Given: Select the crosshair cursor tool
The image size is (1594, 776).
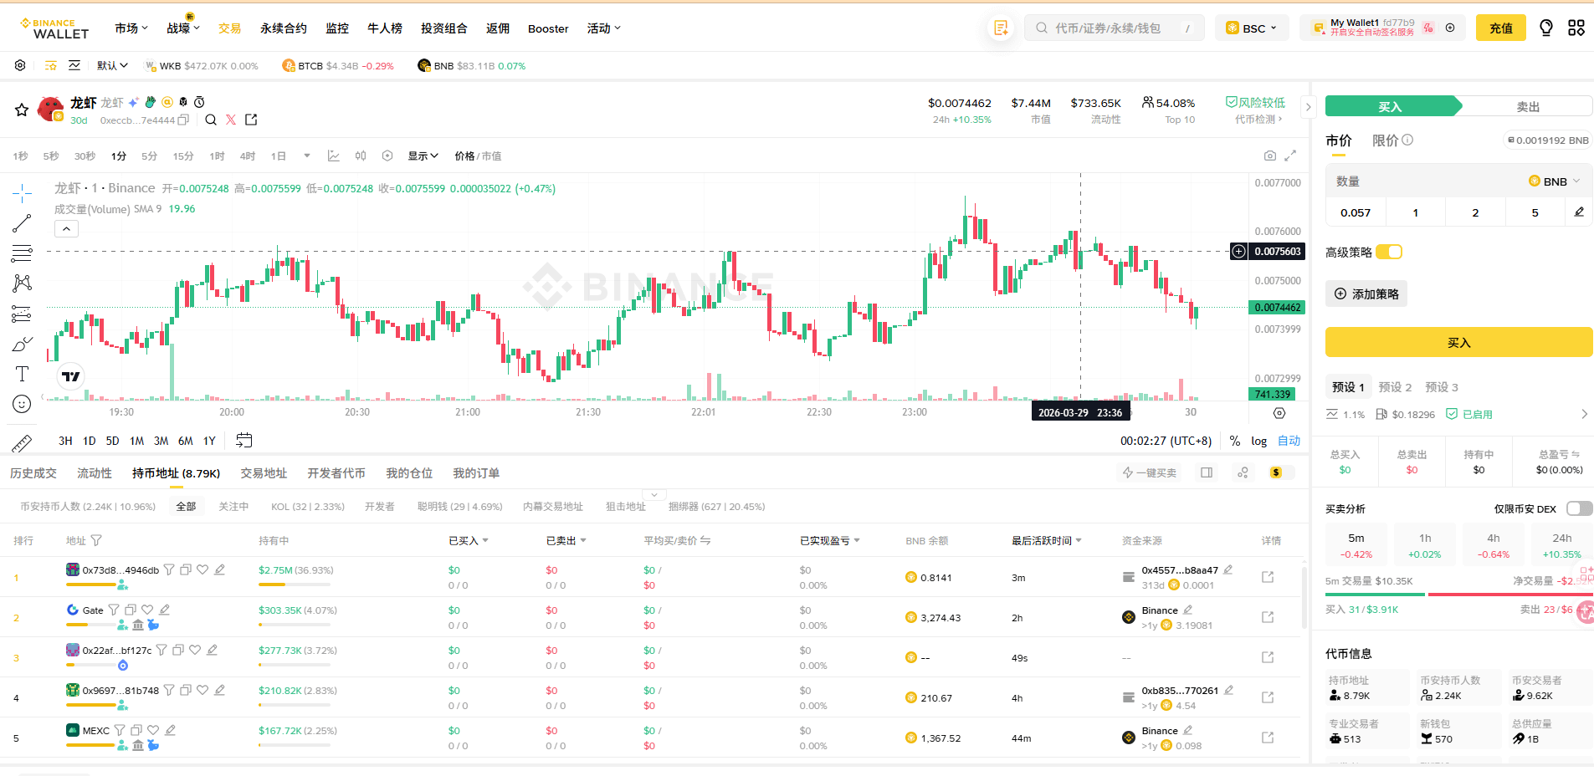Looking at the screenshot, I should coord(22,193).
